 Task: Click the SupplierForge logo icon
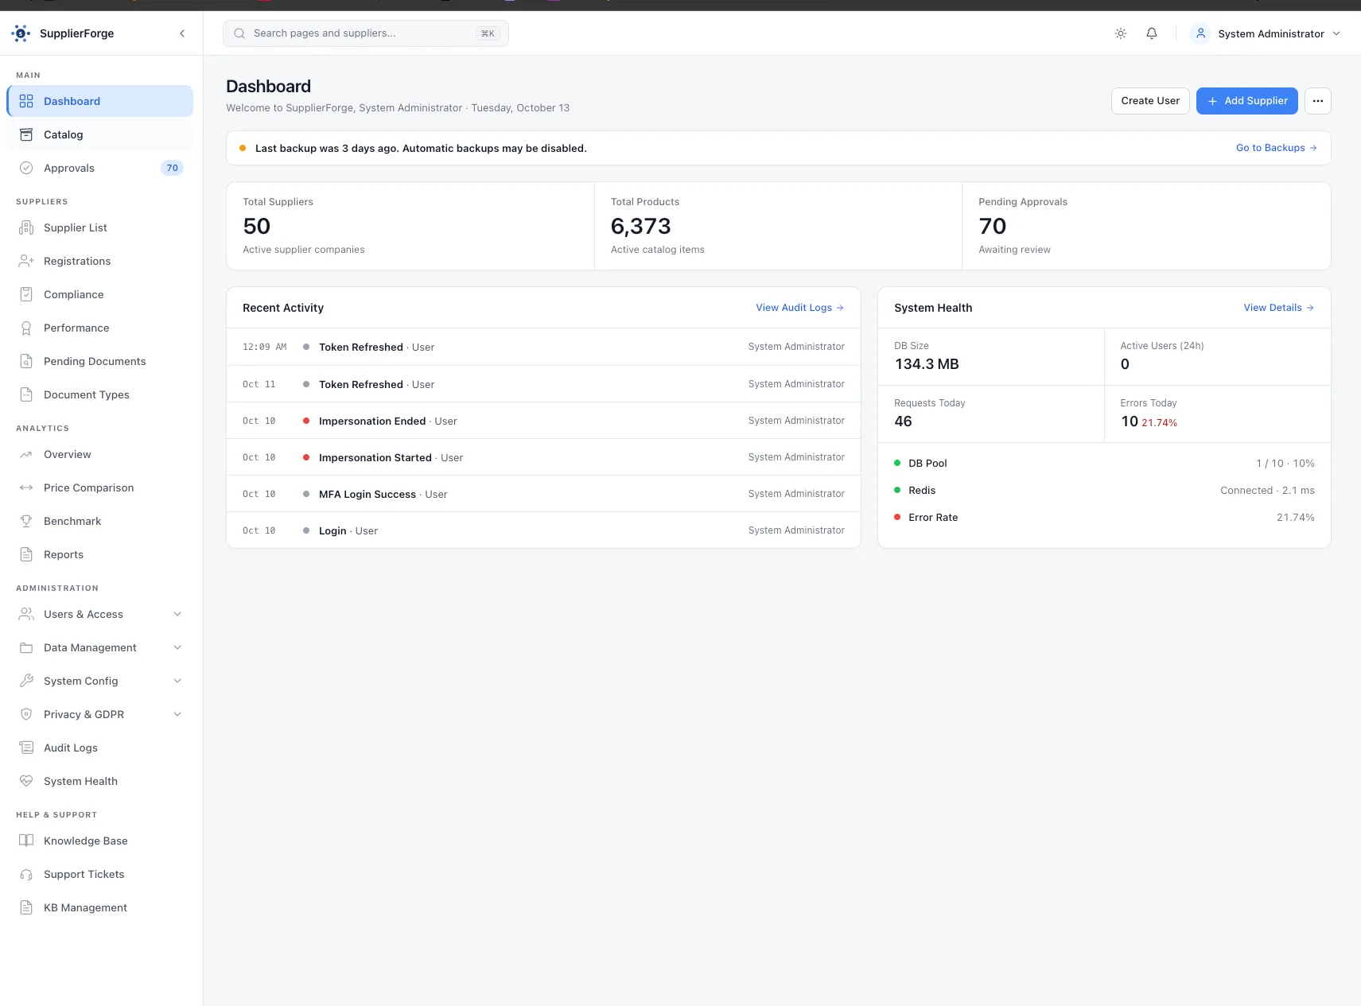pyautogui.click(x=21, y=33)
